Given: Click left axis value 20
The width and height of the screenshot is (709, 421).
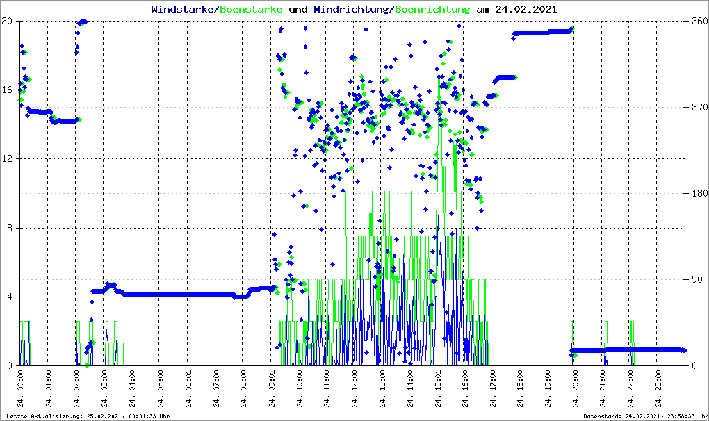Looking at the screenshot, I should [7, 21].
